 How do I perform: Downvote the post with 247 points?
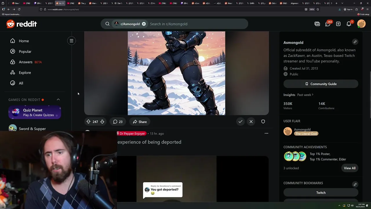[x=102, y=122]
